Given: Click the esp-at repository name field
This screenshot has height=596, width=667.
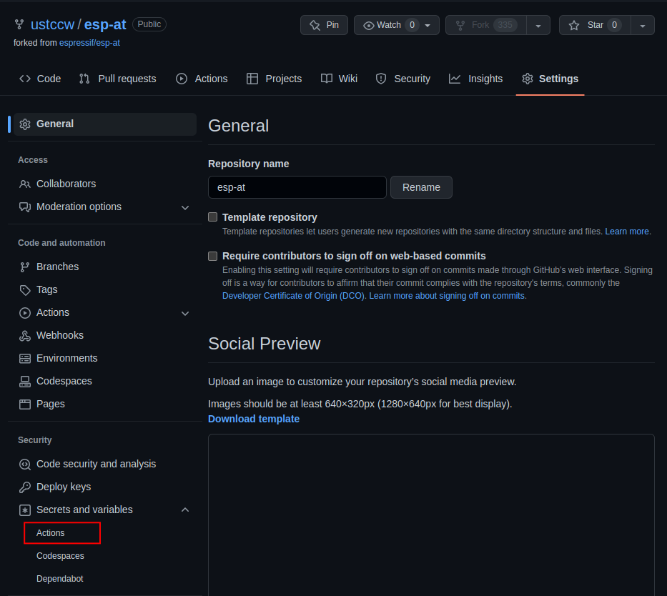Looking at the screenshot, I should (x=297, y=187).
